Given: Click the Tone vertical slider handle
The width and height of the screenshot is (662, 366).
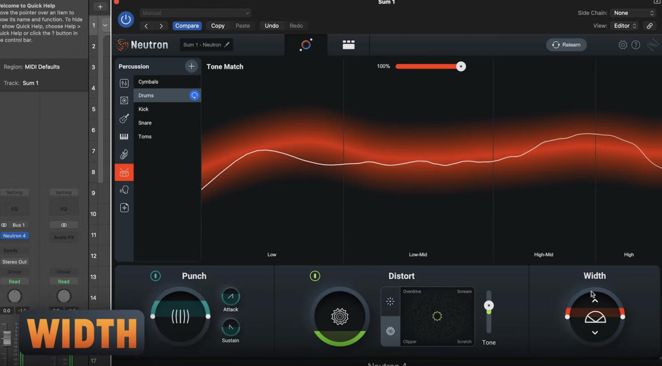Looking at the screenshot, I should coord(489,305).
